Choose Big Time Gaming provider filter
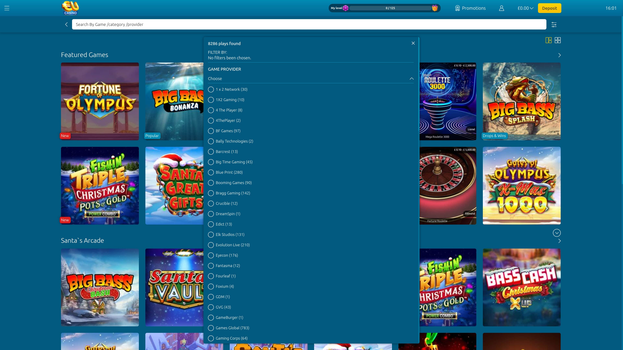The width and height of the screenshot is (623, 350). point(211,162)
